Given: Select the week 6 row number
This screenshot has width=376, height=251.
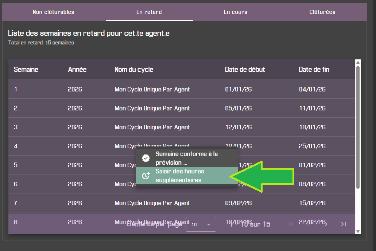Looking at the screenshot, I should [x=16, y=184].
